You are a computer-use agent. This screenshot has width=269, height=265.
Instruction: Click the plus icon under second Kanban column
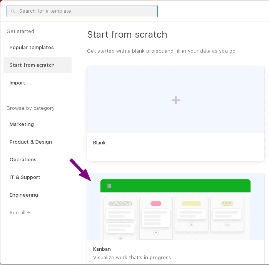tap(156, 232)
